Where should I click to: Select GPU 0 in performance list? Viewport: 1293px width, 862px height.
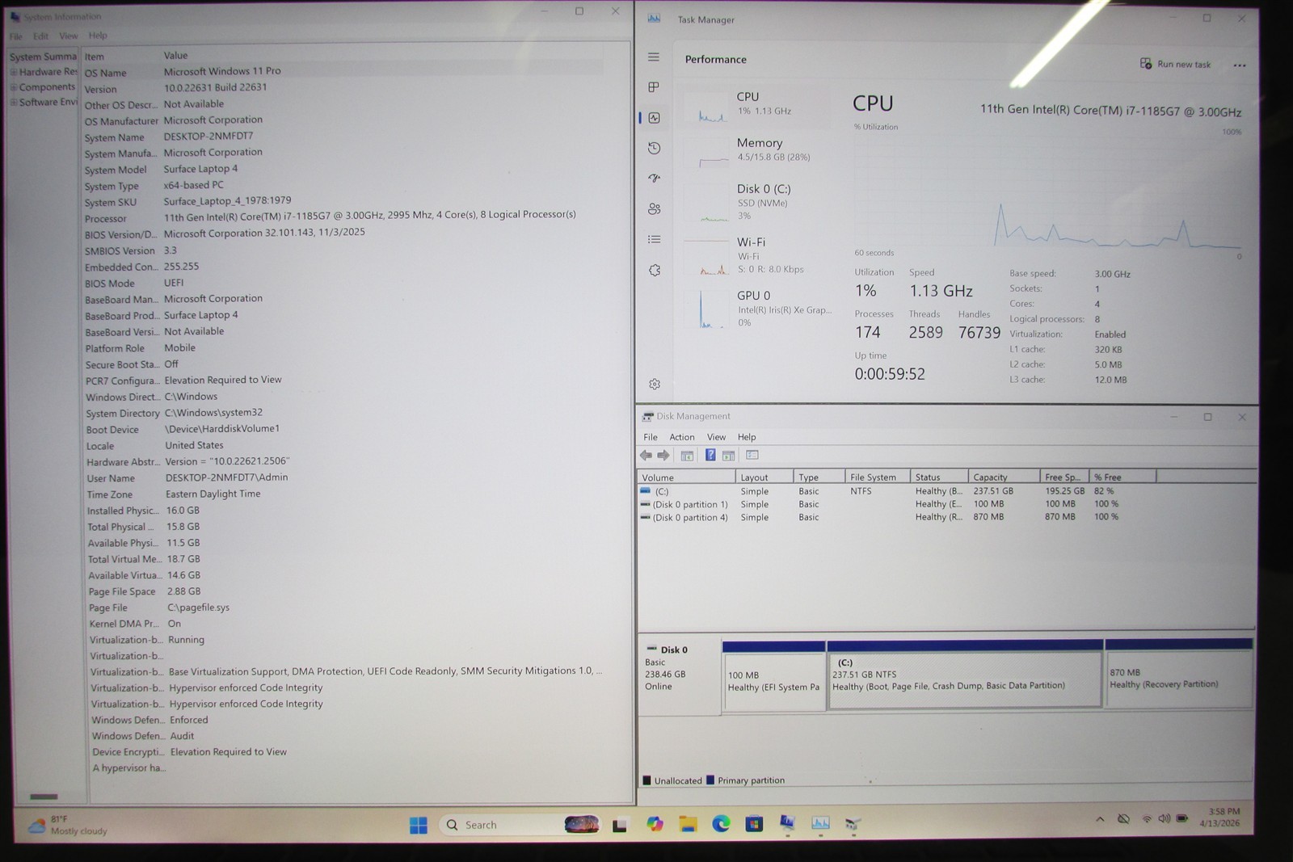756,309
